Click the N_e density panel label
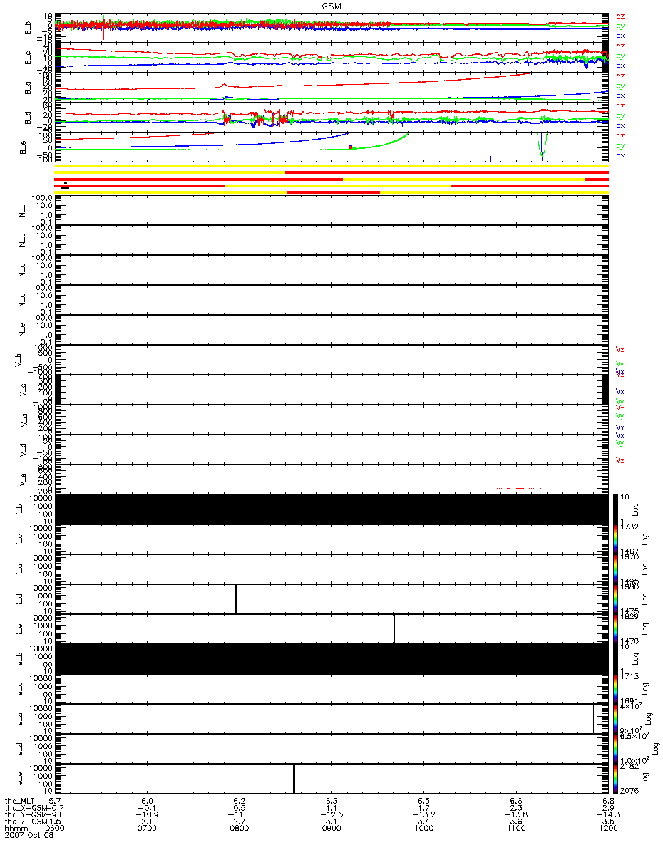The width and height of the screenshot is (663, 855). coord(22,330)
